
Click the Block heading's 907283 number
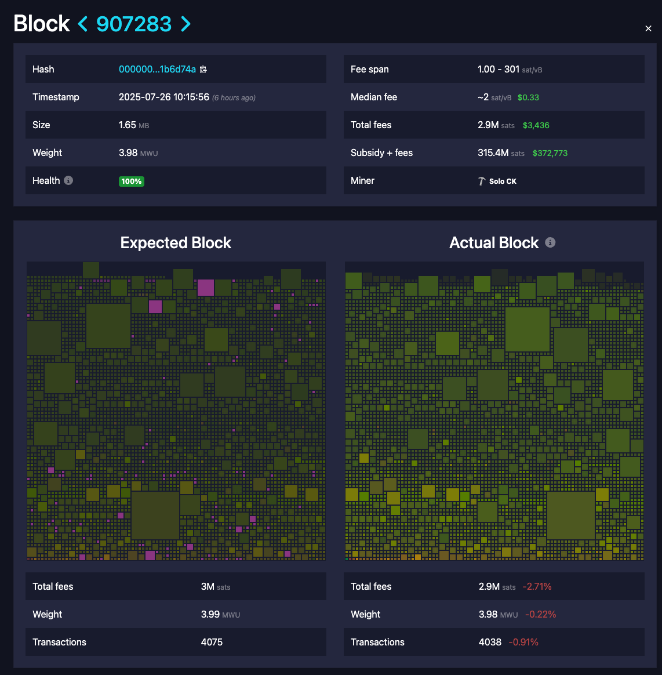click(133, 24)
